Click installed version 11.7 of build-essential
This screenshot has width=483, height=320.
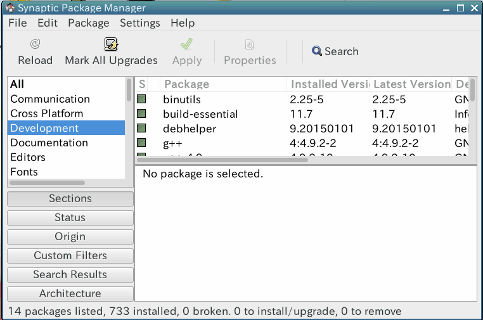tap(301, 114)
